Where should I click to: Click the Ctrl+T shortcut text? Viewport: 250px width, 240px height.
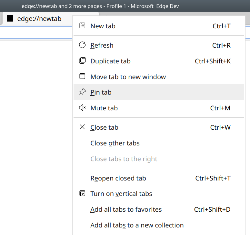coord(222,26)
